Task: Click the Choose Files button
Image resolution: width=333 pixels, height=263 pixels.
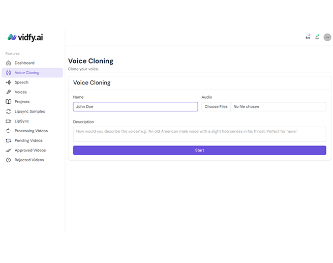Action: coord(216,107)
